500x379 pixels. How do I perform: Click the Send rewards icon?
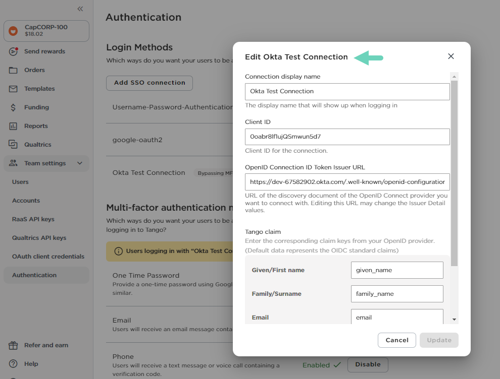click(13, 51)
